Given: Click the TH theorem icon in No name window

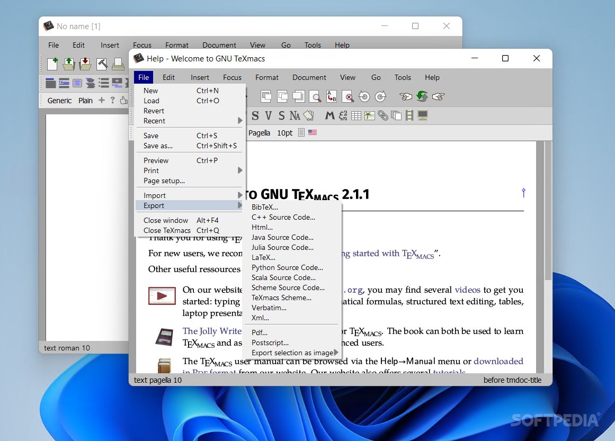Looking at the screenshot, I should 64,83.
